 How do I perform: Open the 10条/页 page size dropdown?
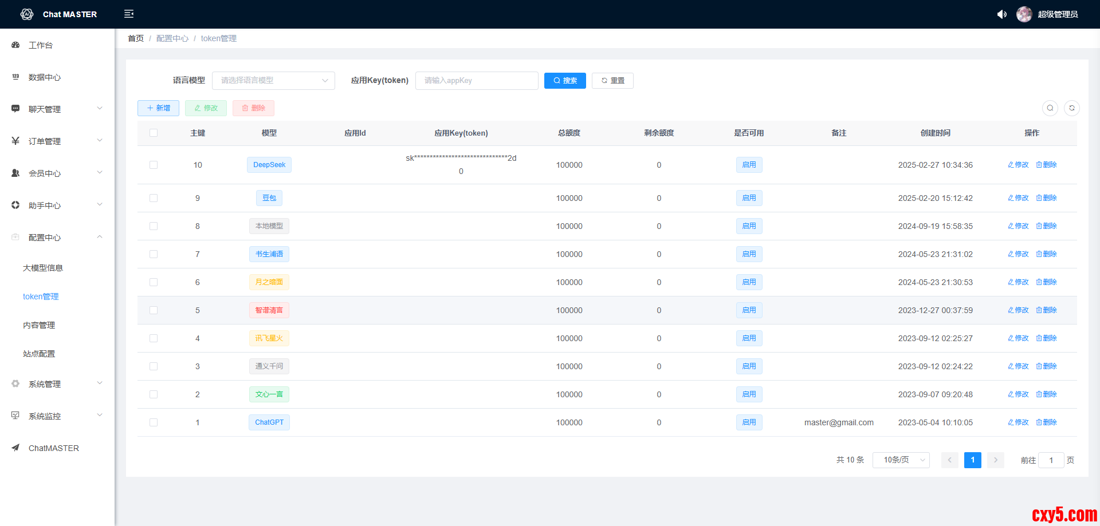pyautogui.click(x=901, y=460)
